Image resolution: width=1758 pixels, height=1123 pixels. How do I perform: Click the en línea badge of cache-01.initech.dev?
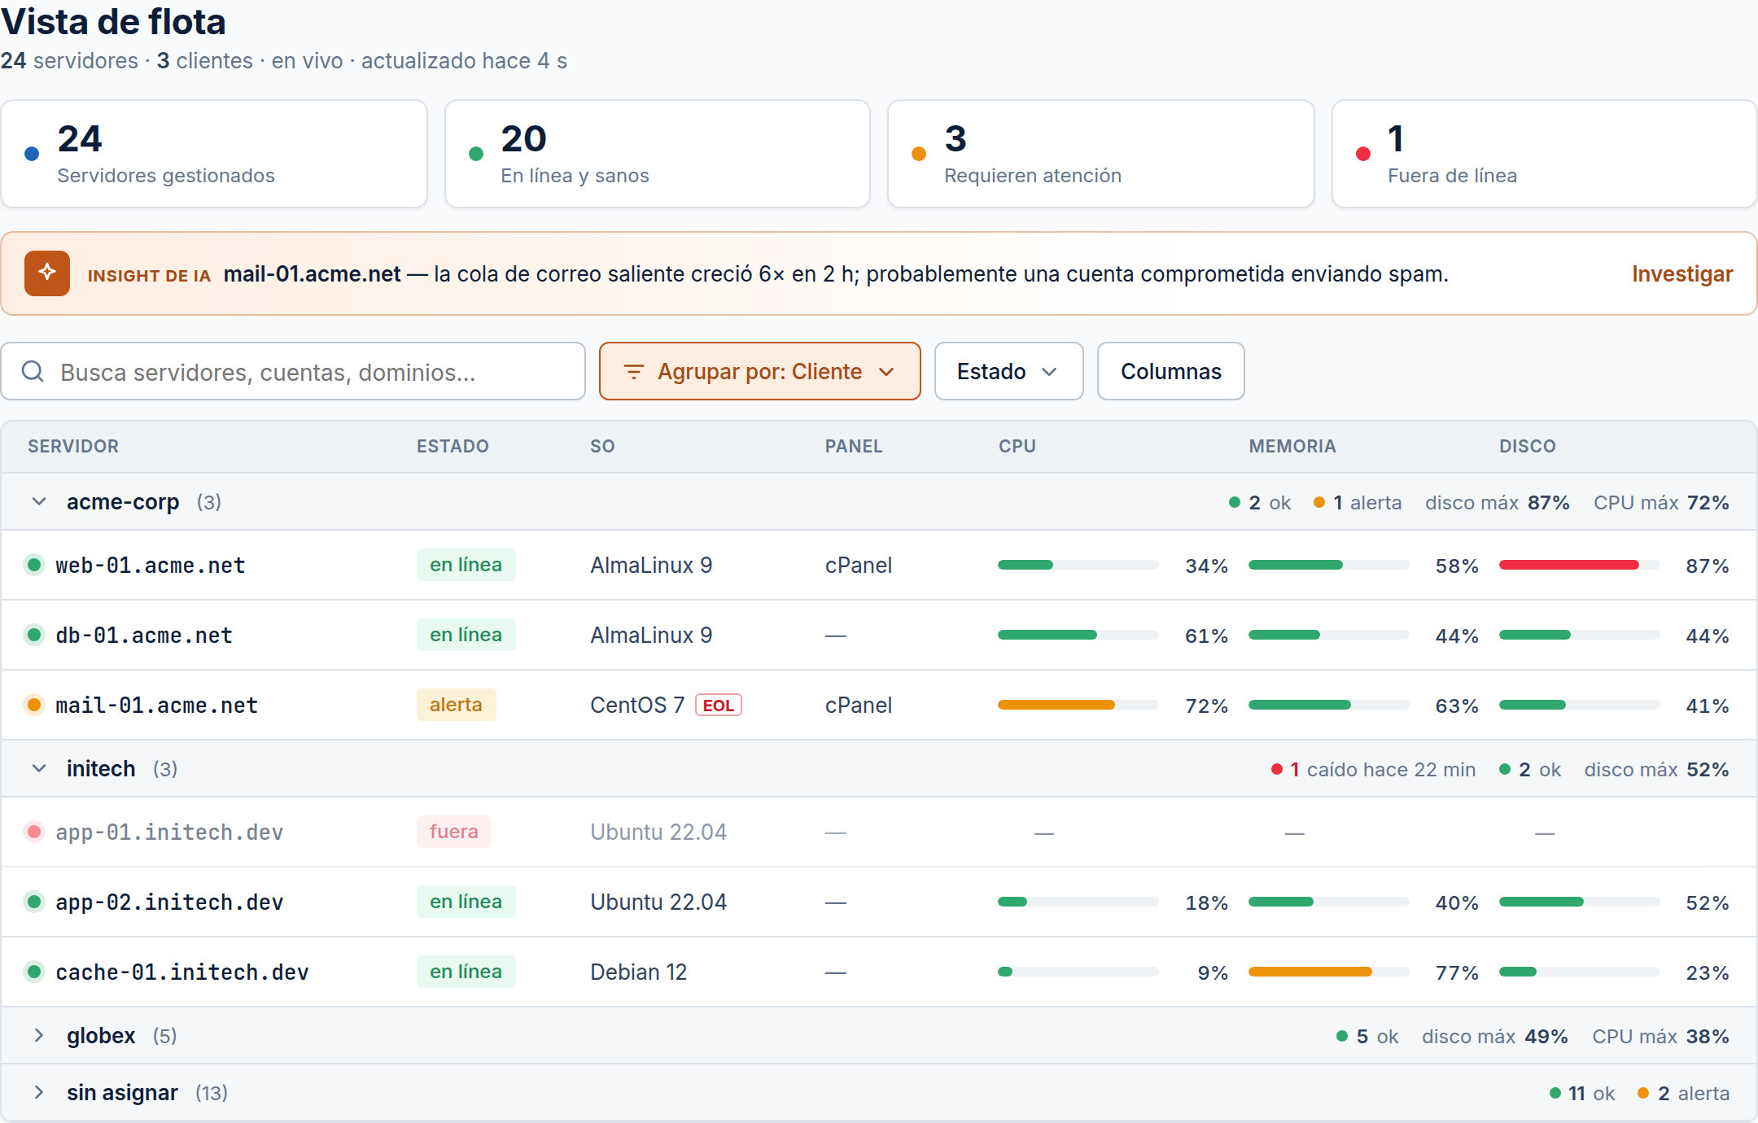pos(466,972)
